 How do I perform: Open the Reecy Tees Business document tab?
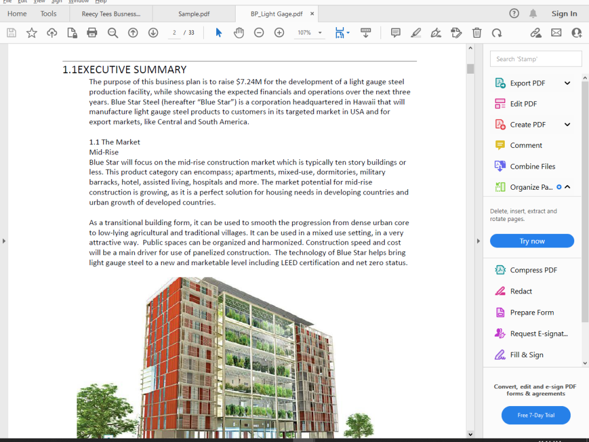click(x=111, y=14)
